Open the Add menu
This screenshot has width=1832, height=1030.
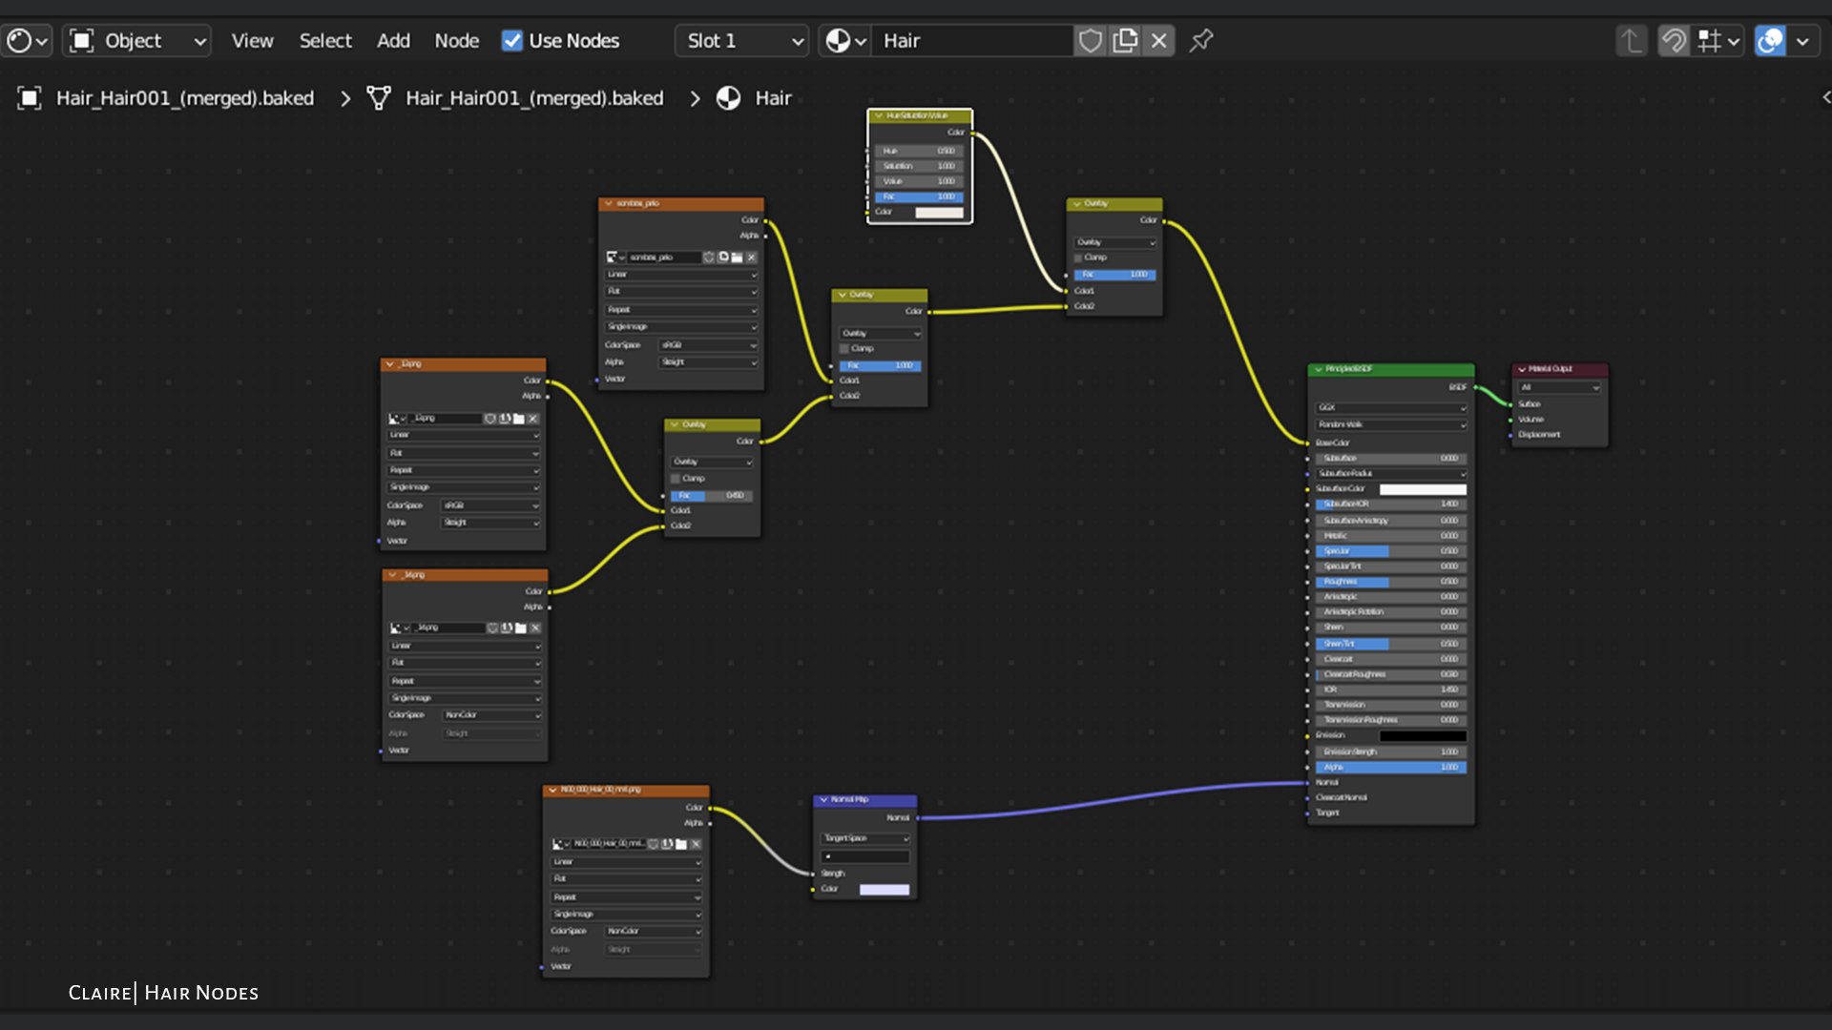point(393,41)
